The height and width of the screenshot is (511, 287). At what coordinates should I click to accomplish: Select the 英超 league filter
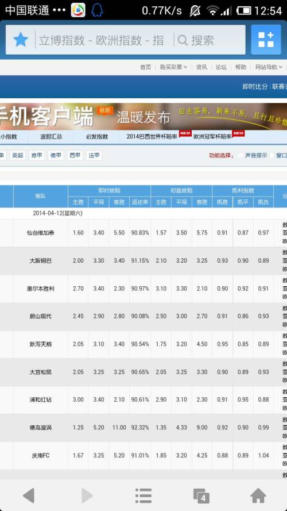click(18, 155)
